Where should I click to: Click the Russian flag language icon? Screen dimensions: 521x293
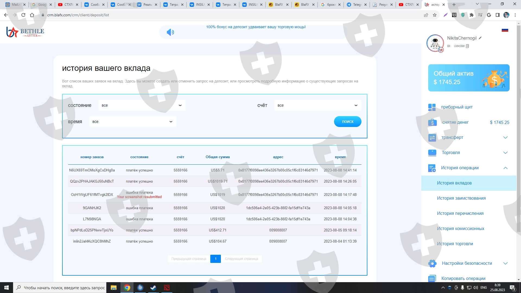coord(505,30)
